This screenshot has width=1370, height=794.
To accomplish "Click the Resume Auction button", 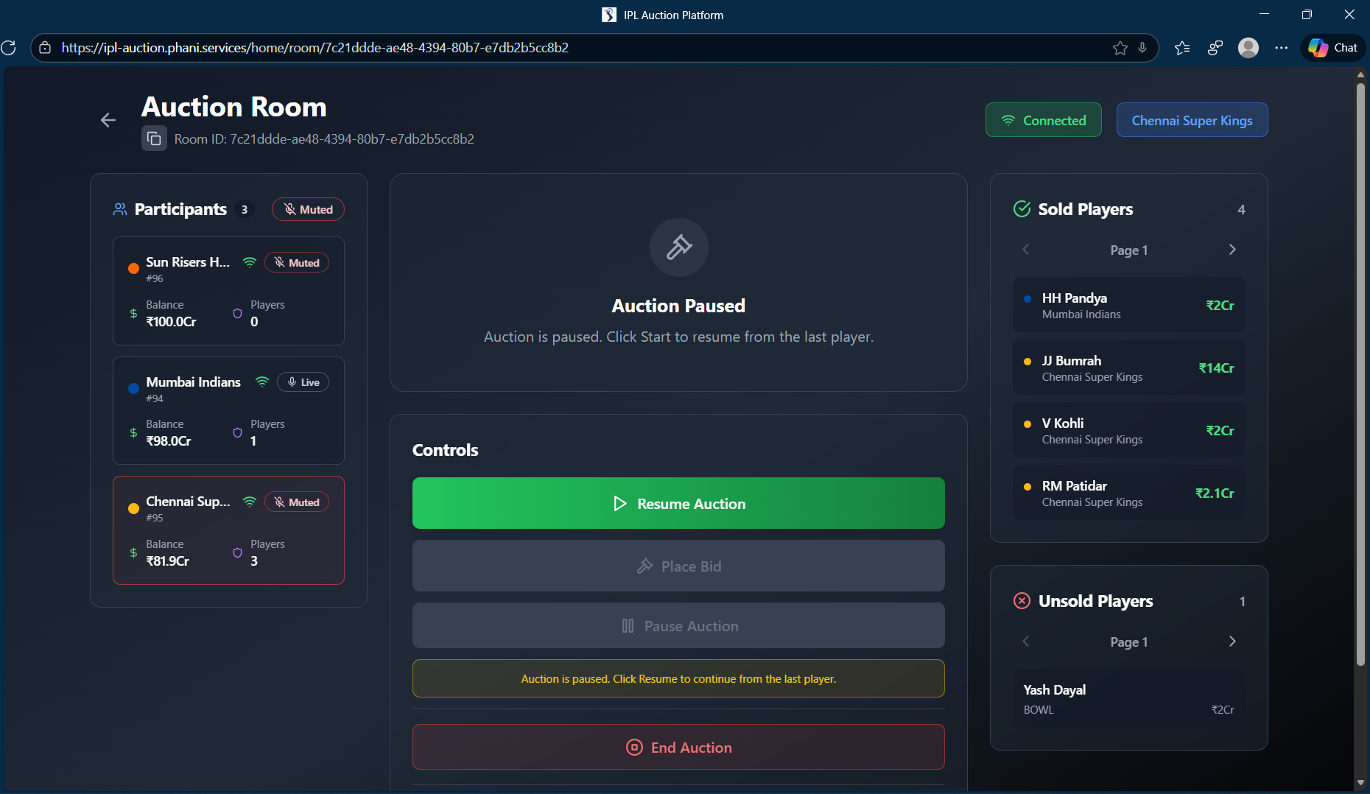I will coord(678,503).
